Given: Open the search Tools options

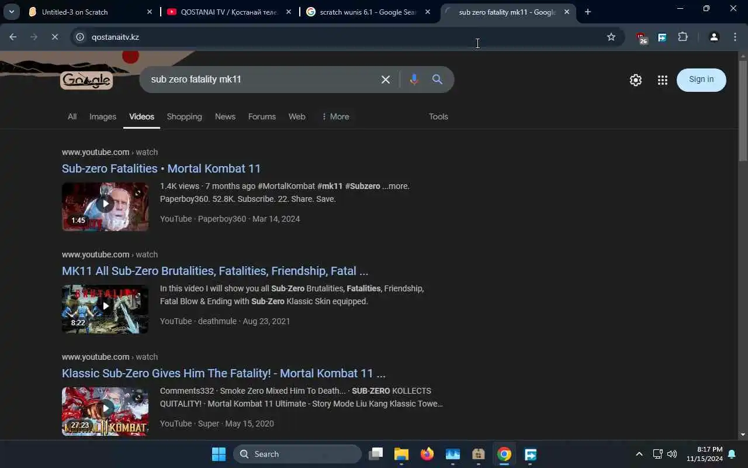Looking at the screenshot, I should [438, 116].
